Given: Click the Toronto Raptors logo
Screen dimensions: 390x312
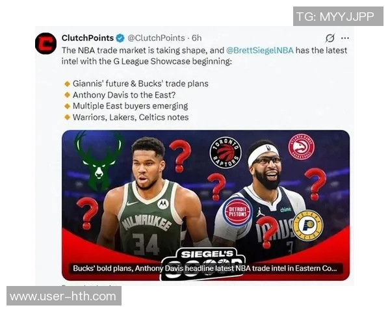Looking at the screenshot, I should [226, 152].
